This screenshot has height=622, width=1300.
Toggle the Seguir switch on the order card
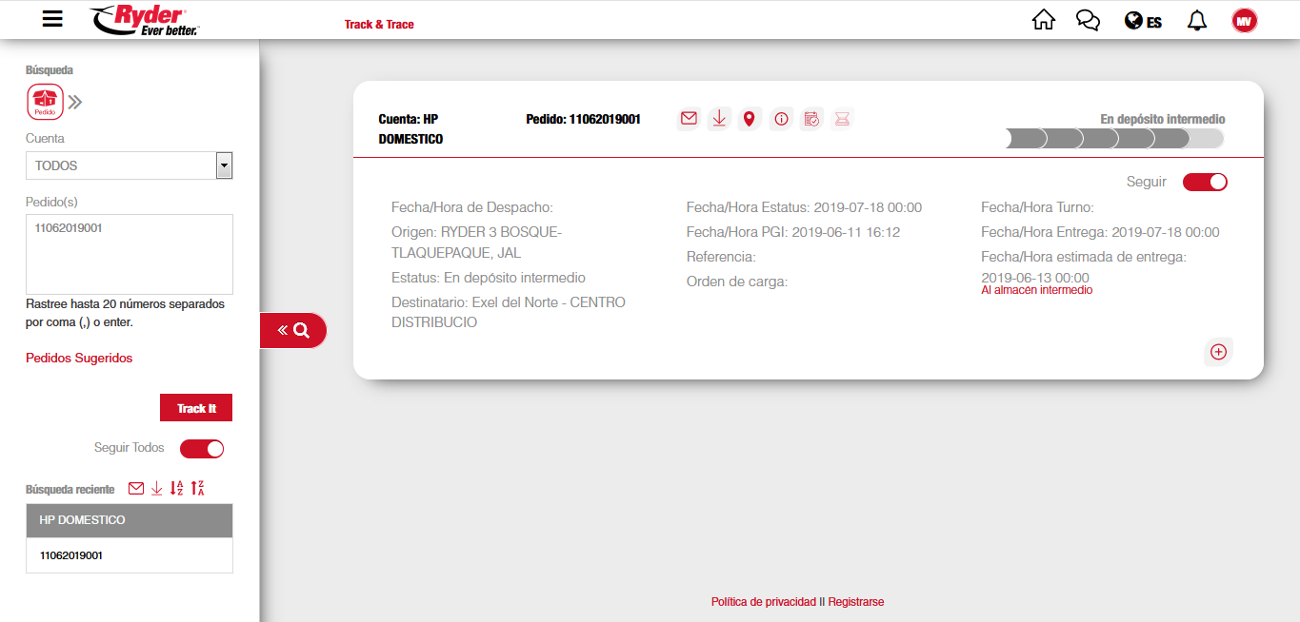[x=1205, y=182]
